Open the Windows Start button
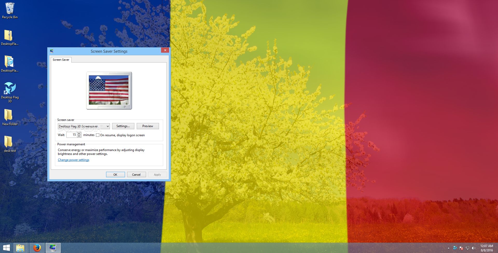 point(6,248)
